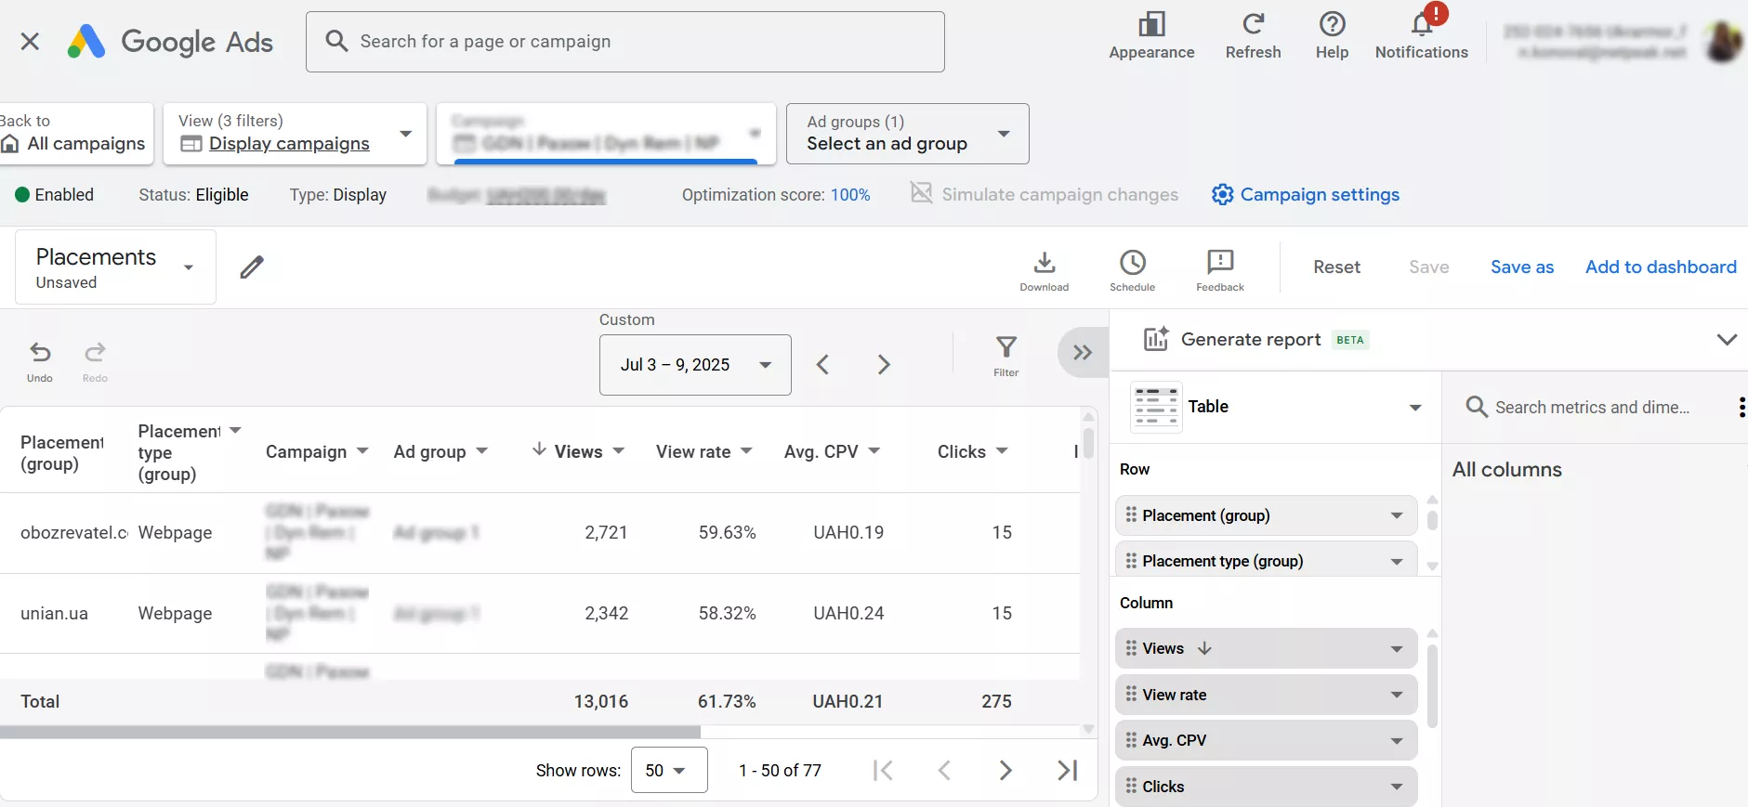Open Notifications bell
Image resolution: width=1748 pixels, height=807 pixels.
pyautogui.click(x=1421, y=26)
